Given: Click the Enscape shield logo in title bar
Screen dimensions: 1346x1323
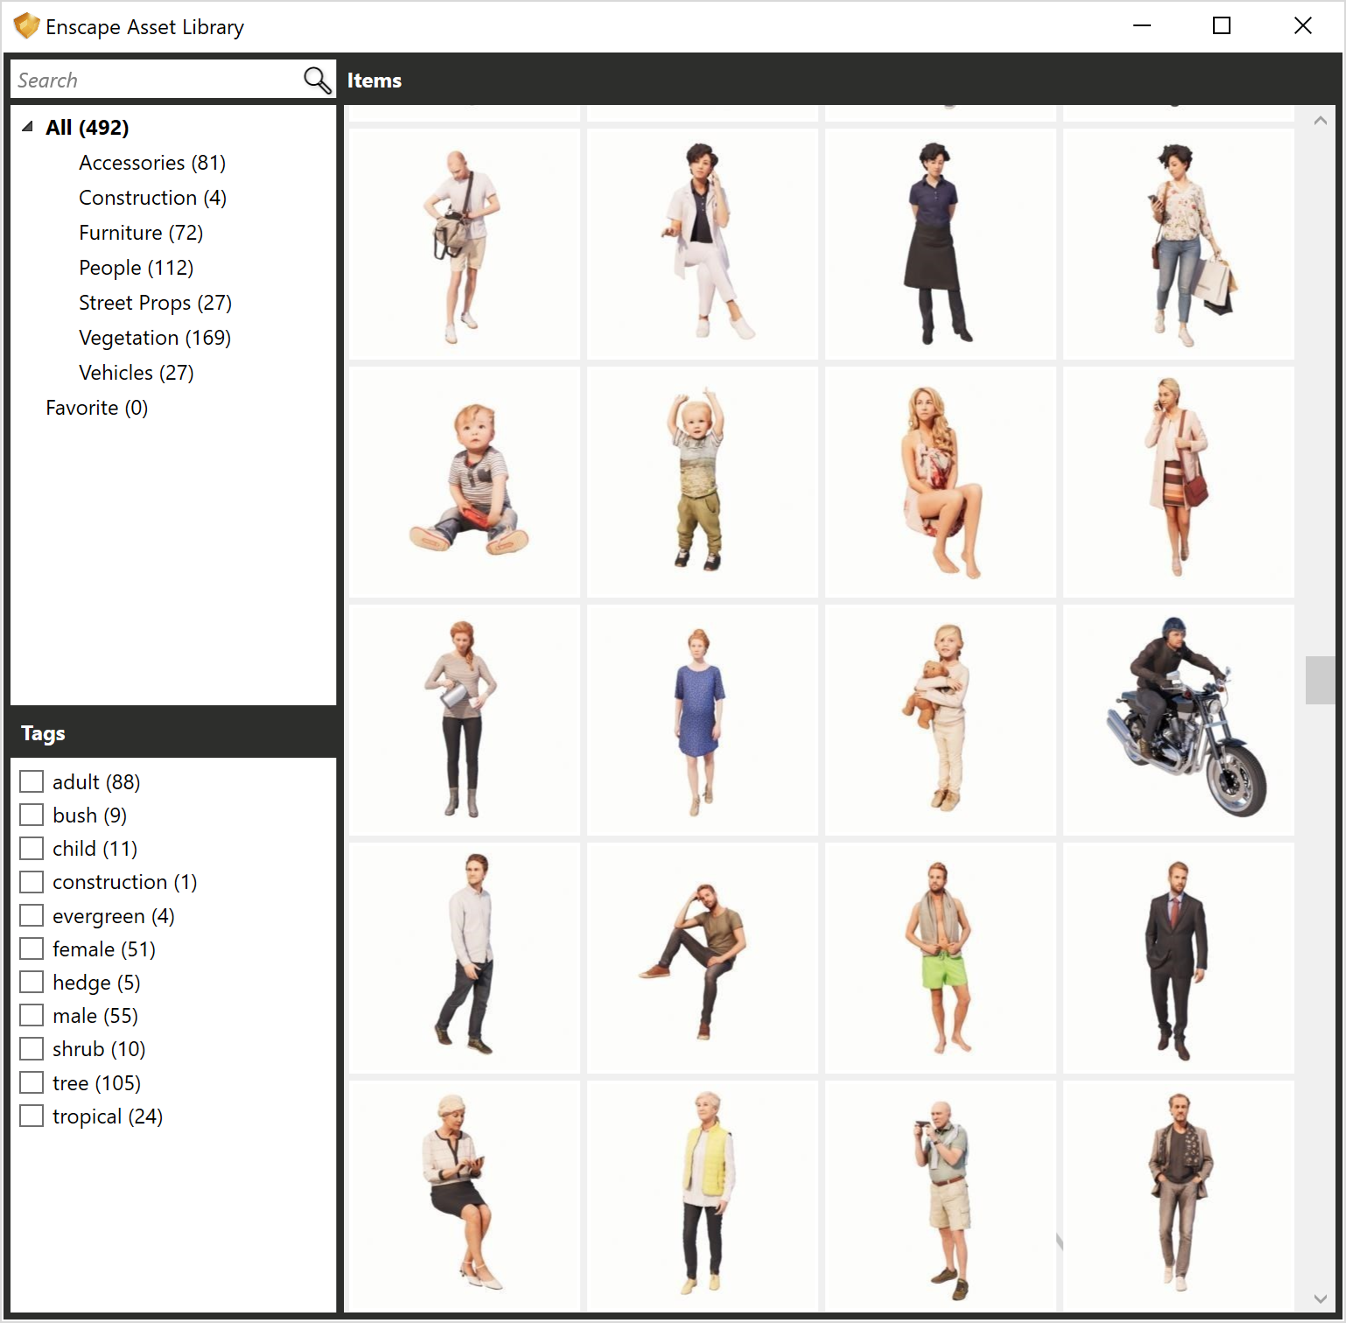Looking at the screenshot, I should 25,25.
